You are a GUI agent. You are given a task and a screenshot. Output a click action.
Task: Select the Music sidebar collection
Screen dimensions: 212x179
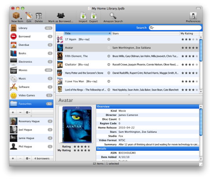31,78
